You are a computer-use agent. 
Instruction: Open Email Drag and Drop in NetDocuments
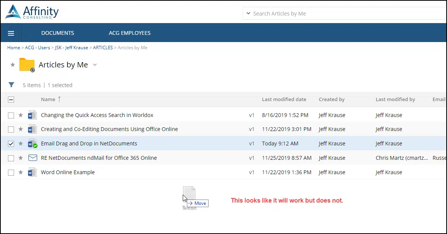coord(89,144)
